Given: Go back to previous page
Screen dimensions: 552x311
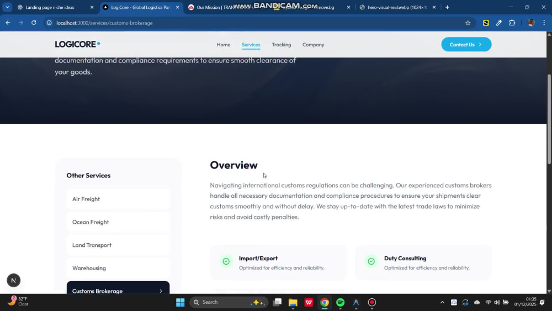Looking at the screenshot, I should point(8,23).
